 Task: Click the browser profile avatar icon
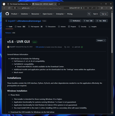pyautogui.click(x=4, y=4)
